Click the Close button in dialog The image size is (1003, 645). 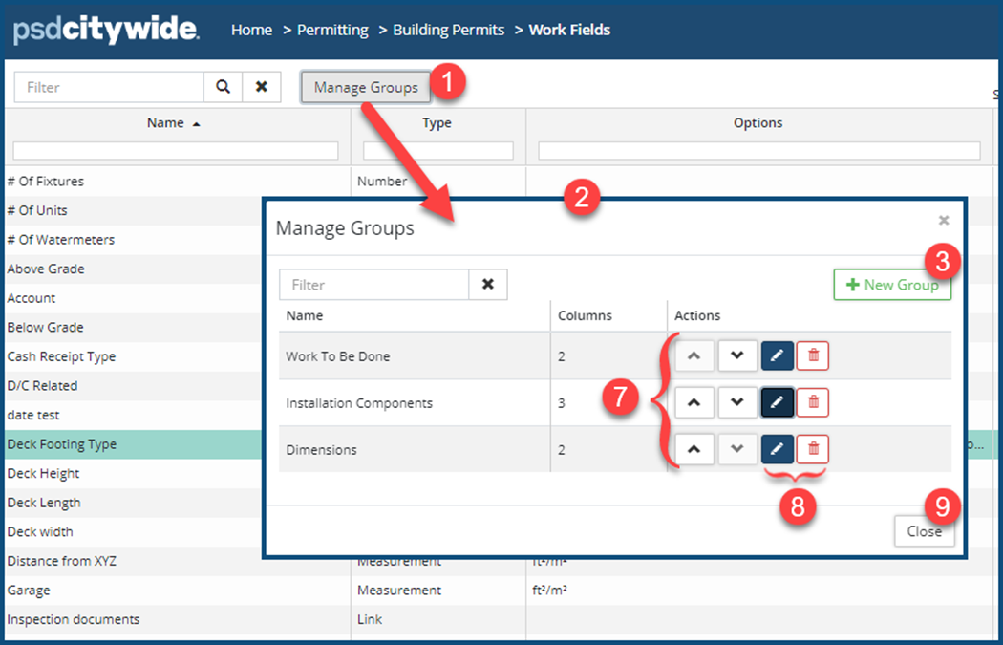point(924,531)
